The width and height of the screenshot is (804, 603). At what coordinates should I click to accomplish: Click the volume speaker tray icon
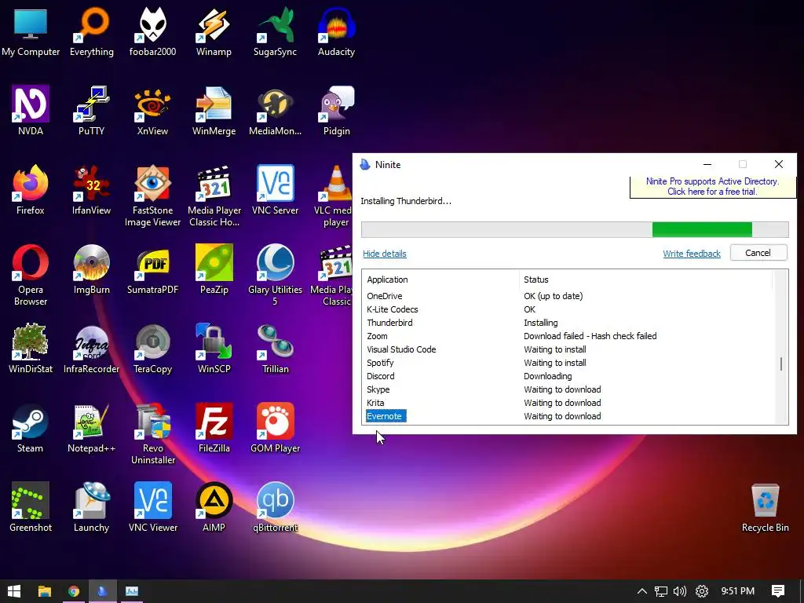(680, 591)
